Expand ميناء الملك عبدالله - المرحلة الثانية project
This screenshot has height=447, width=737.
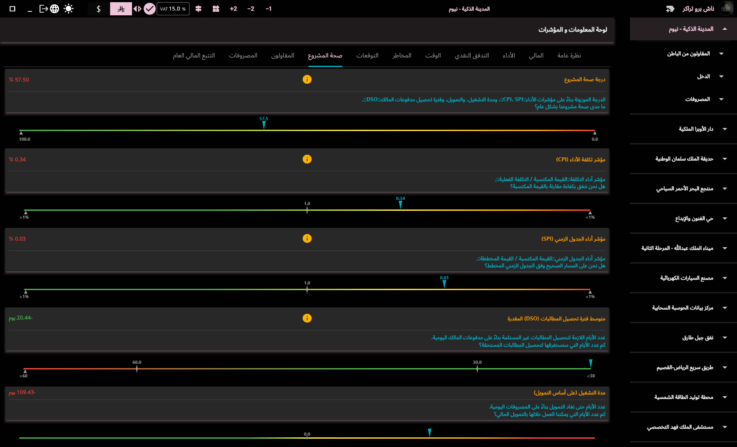pos(683,248)
